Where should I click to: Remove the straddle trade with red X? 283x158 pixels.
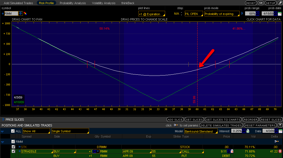pos(280,151)
